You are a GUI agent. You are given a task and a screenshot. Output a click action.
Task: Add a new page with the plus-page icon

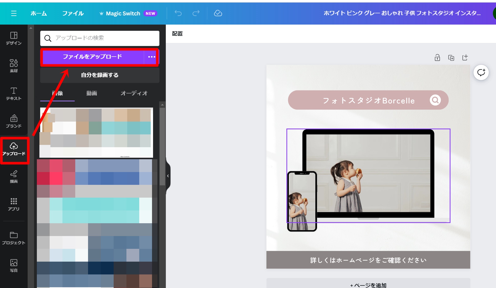coord(465,58)
